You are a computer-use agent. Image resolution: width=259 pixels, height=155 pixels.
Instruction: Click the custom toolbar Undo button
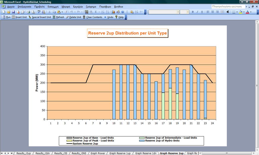[109, 17]
